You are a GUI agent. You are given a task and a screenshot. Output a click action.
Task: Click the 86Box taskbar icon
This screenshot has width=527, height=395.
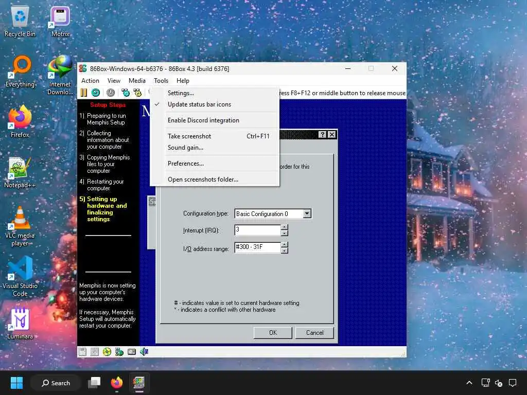click(x=139, y=383)
